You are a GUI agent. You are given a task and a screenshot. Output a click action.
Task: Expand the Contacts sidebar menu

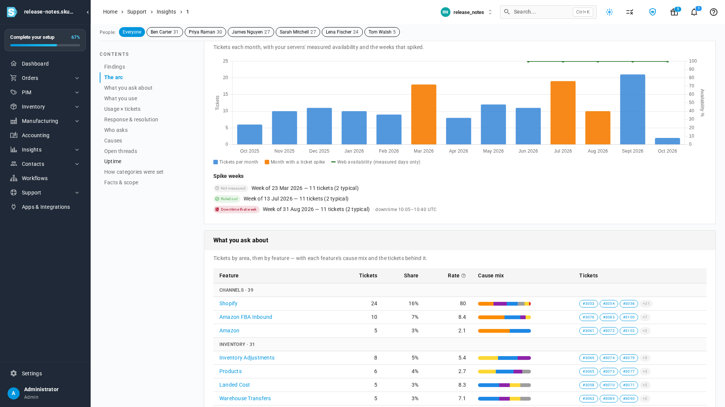coord(45,164)
